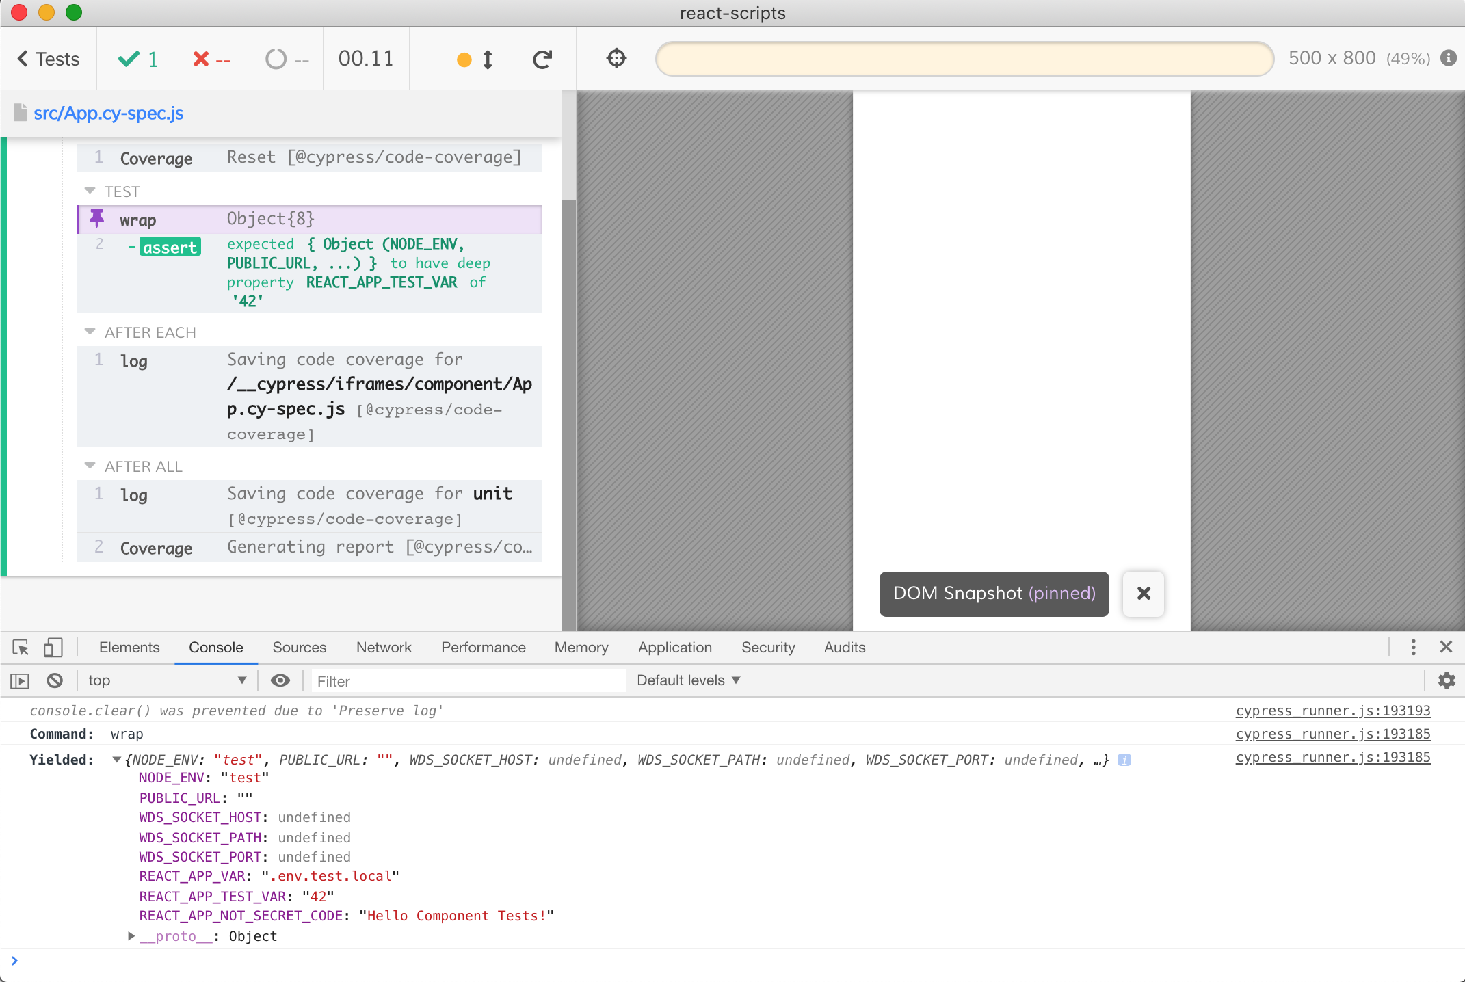The height and width of the screenshot is (982, 1465).
Task: Click the console prompt arrow to focus input
Action: [x=14, y=961]
